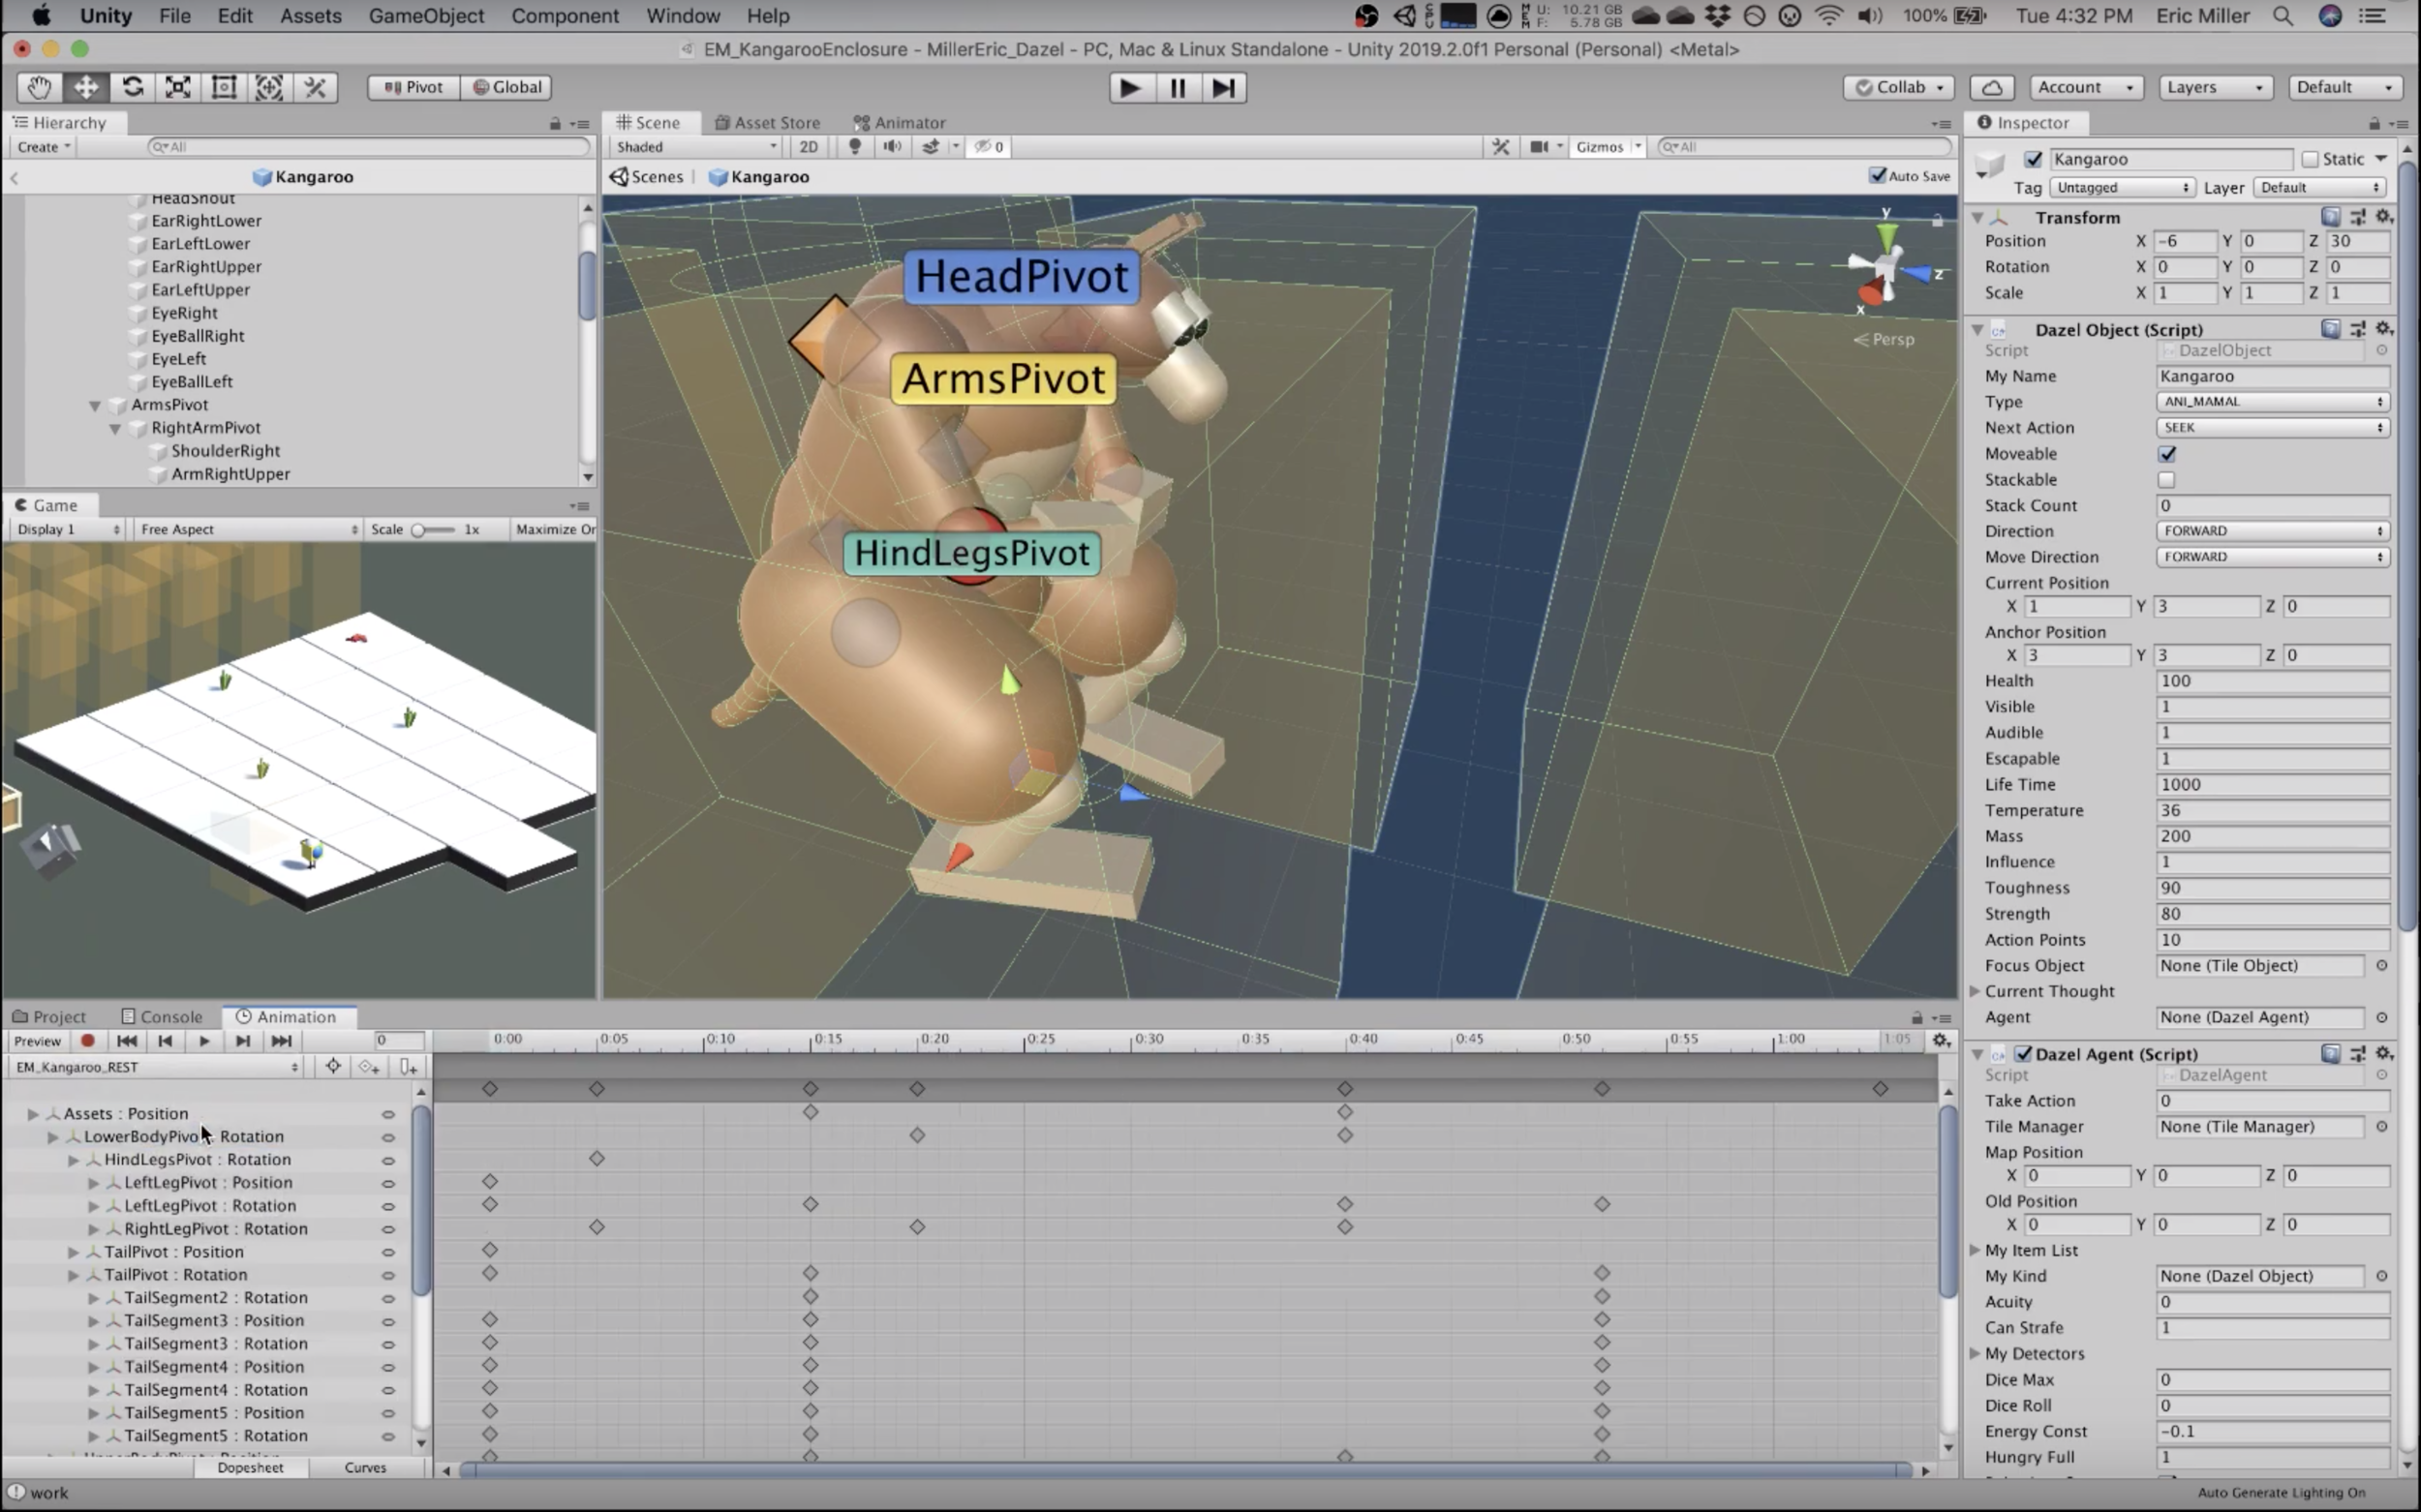Open the Next Action SEEK dropdown

click(2272, 428)
